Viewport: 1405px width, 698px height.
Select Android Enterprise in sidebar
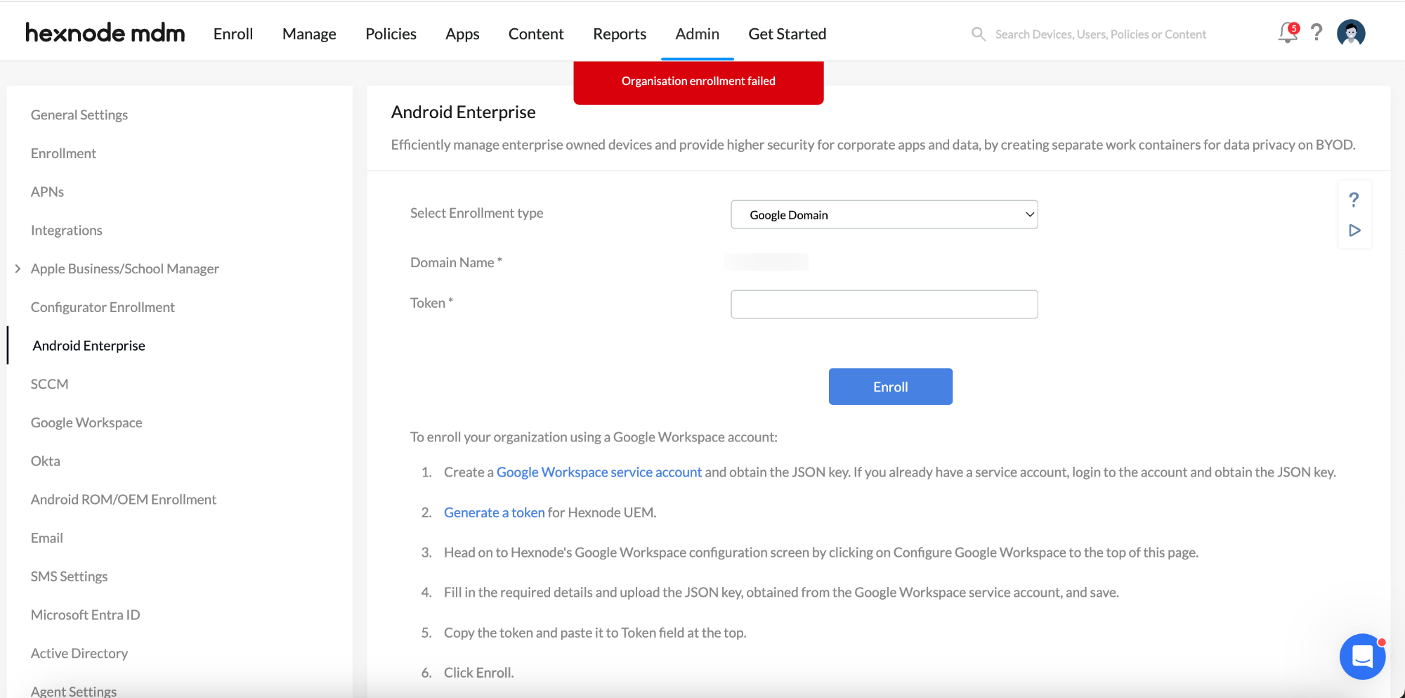click(89, 346)
